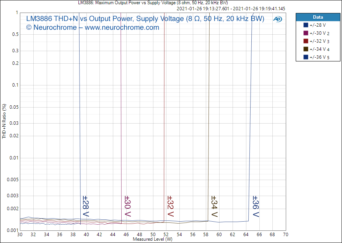
Task: Click the y-axis tick label 0.002
Action: click(13, 208)
